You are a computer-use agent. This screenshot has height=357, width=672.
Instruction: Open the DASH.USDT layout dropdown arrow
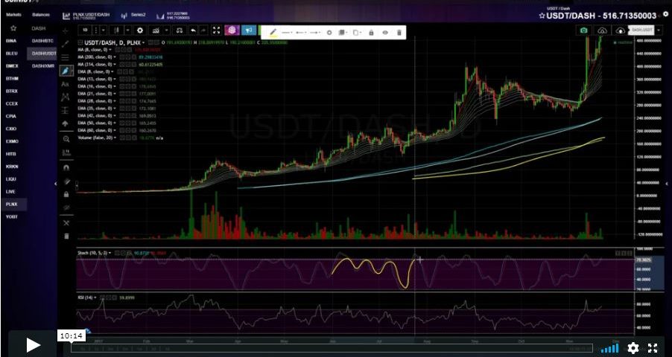tap(660, 30)
